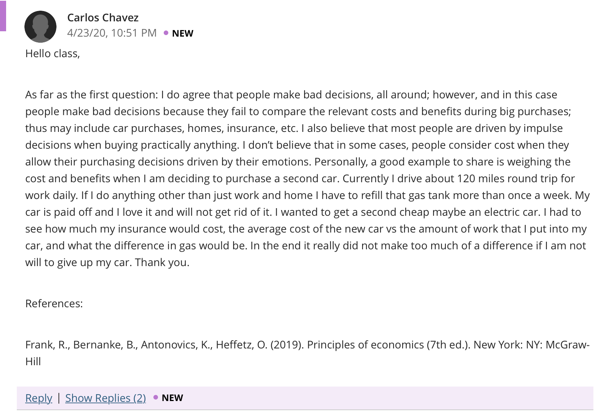Image resolution: width=606 pixels, height=414 pixels.
Task: Click the "References:" heading text
Action: [54, 303]
